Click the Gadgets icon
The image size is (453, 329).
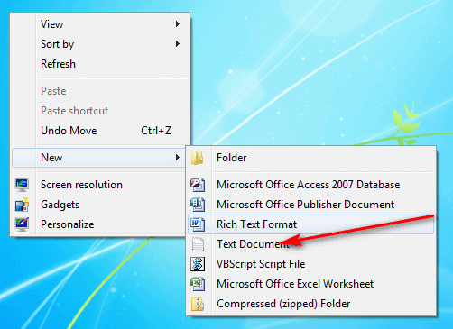point(22,205)
